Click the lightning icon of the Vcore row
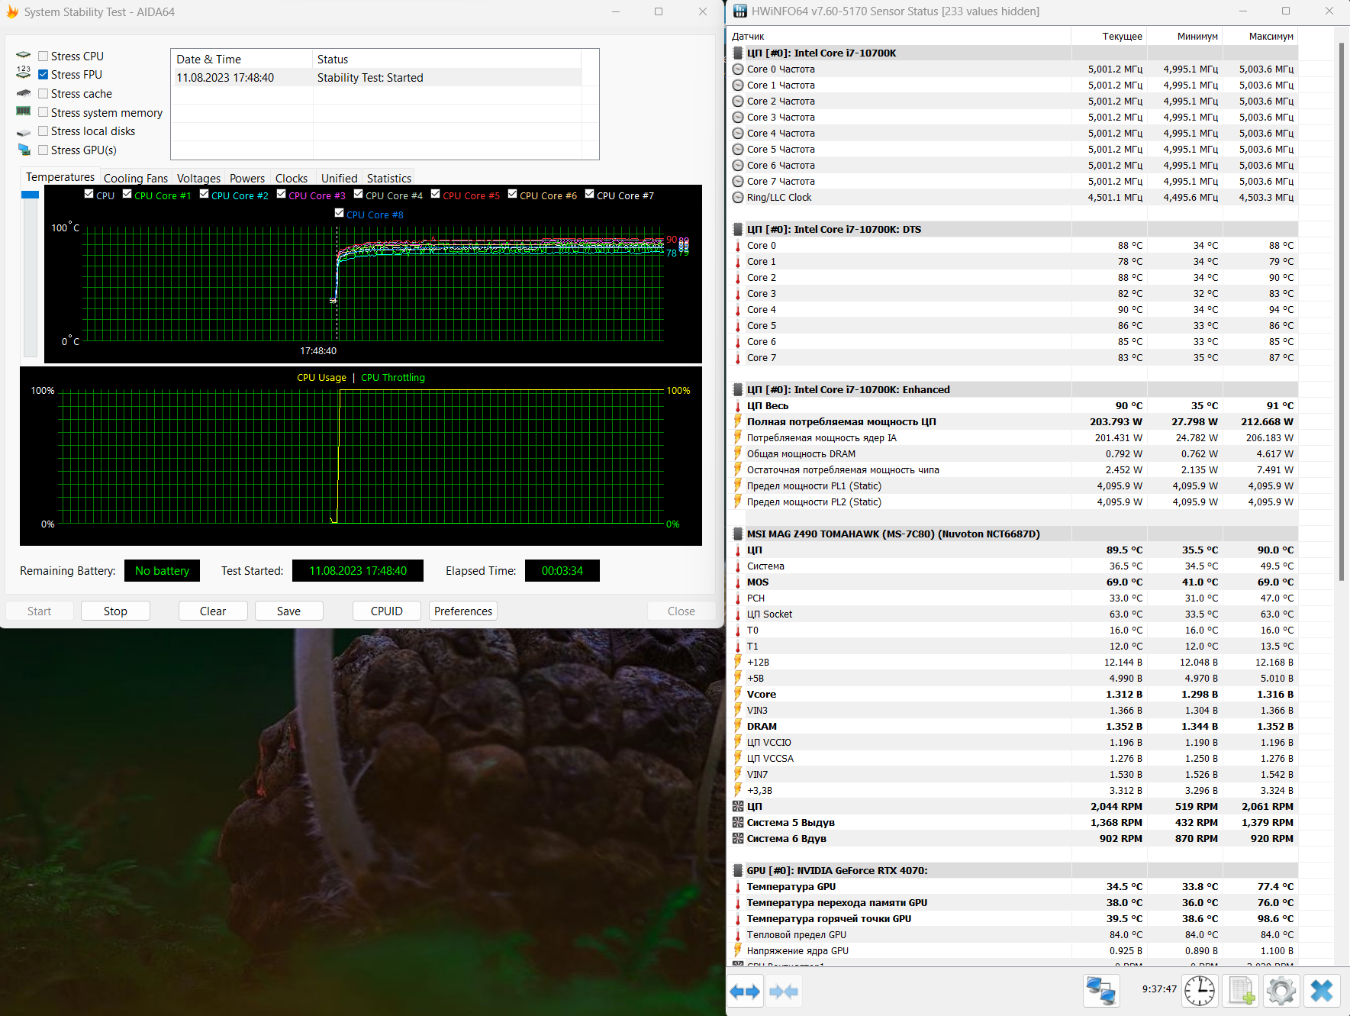The width and height of the screenshot is (1350, 1016). (738, 694)
